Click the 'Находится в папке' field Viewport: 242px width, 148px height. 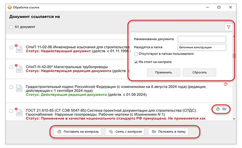202,47
